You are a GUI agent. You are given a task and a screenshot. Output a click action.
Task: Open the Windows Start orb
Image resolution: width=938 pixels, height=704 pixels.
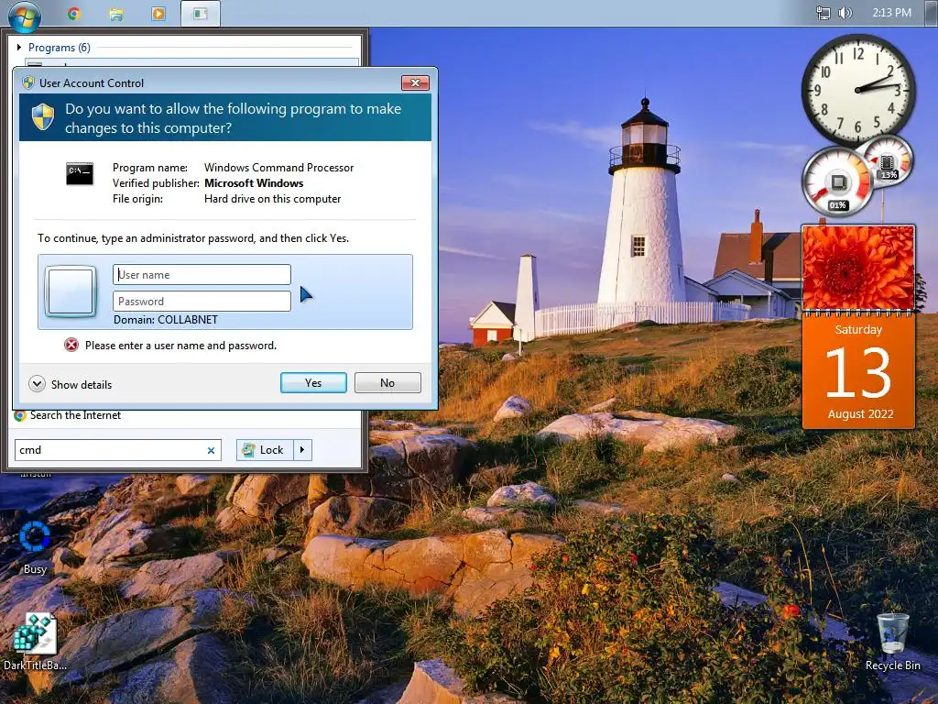tap(25, 15)
